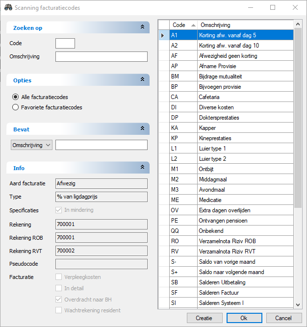Image resolution: width=307 pixels, height=327 pixels.
Task: Select Favoriete facturatiecodes option
Action: (x=16, y=107)
